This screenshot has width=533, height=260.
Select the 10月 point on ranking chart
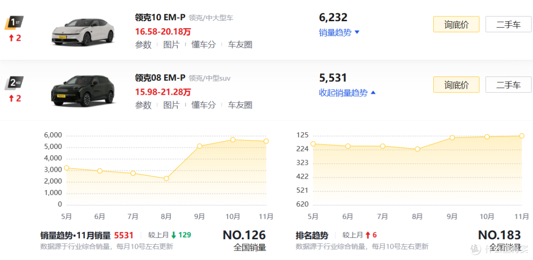click(487, 137)
